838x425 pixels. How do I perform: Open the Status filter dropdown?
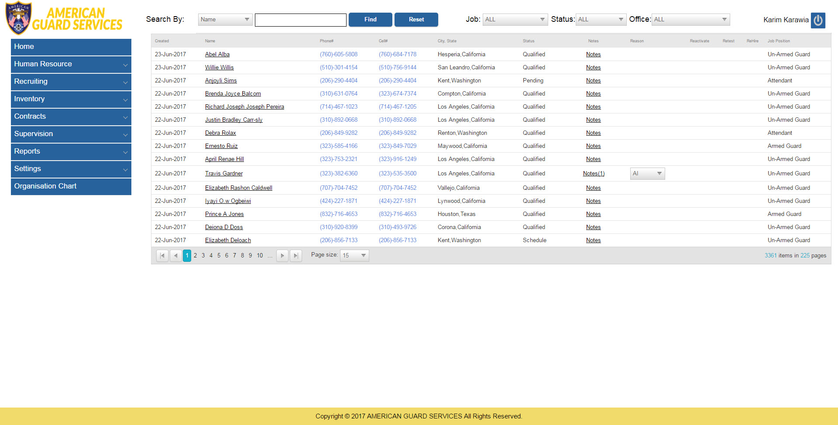point(601,20)
